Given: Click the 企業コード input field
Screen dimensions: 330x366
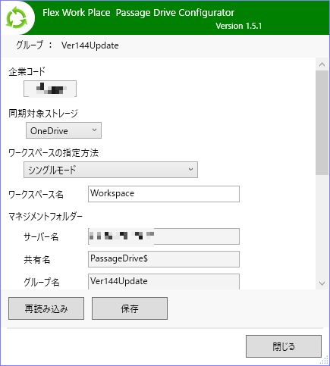Looking at the screenshot, I should click(50, 89).
